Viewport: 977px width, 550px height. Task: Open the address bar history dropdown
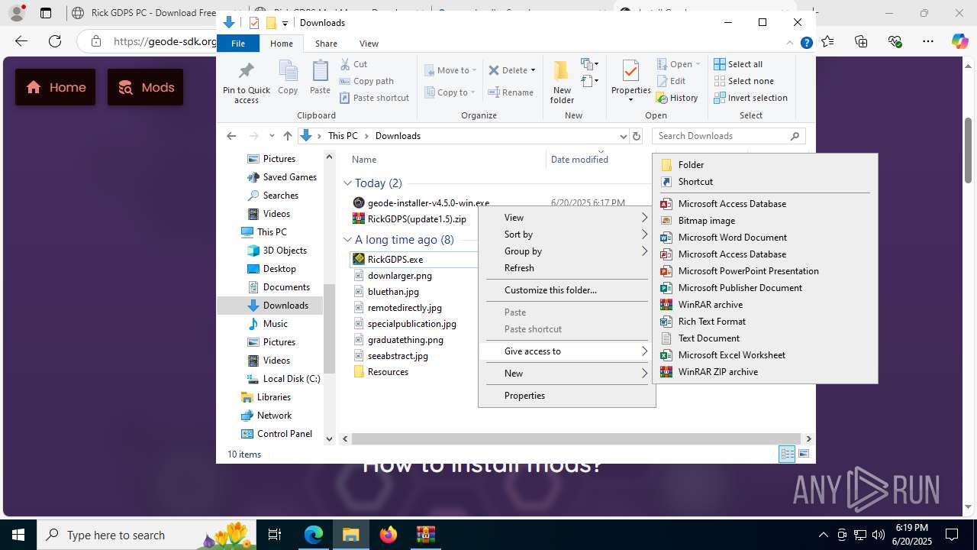623,136
